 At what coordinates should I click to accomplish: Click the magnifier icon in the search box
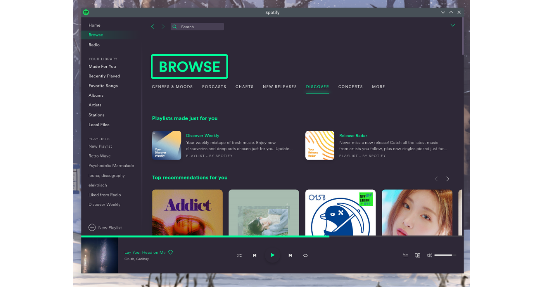pyautogui.click(x=175, y=27)
